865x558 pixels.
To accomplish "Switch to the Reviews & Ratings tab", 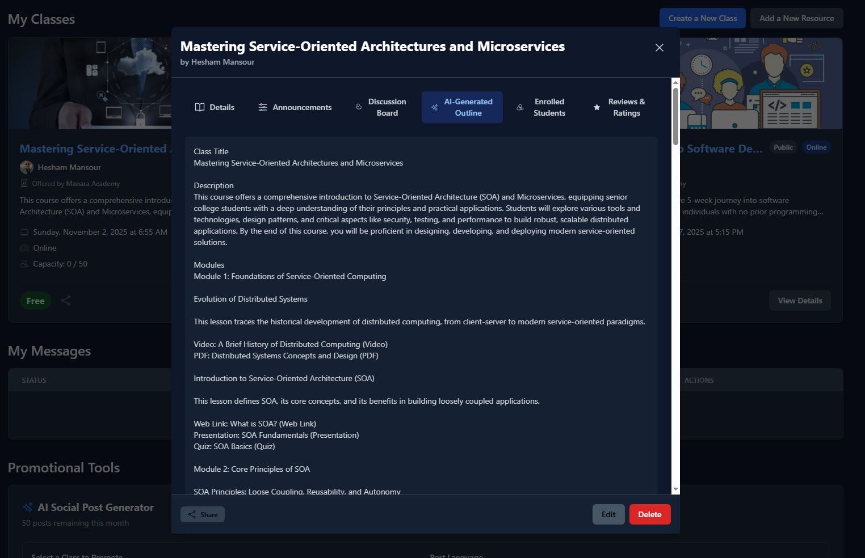I will click(x=622, y=107).
